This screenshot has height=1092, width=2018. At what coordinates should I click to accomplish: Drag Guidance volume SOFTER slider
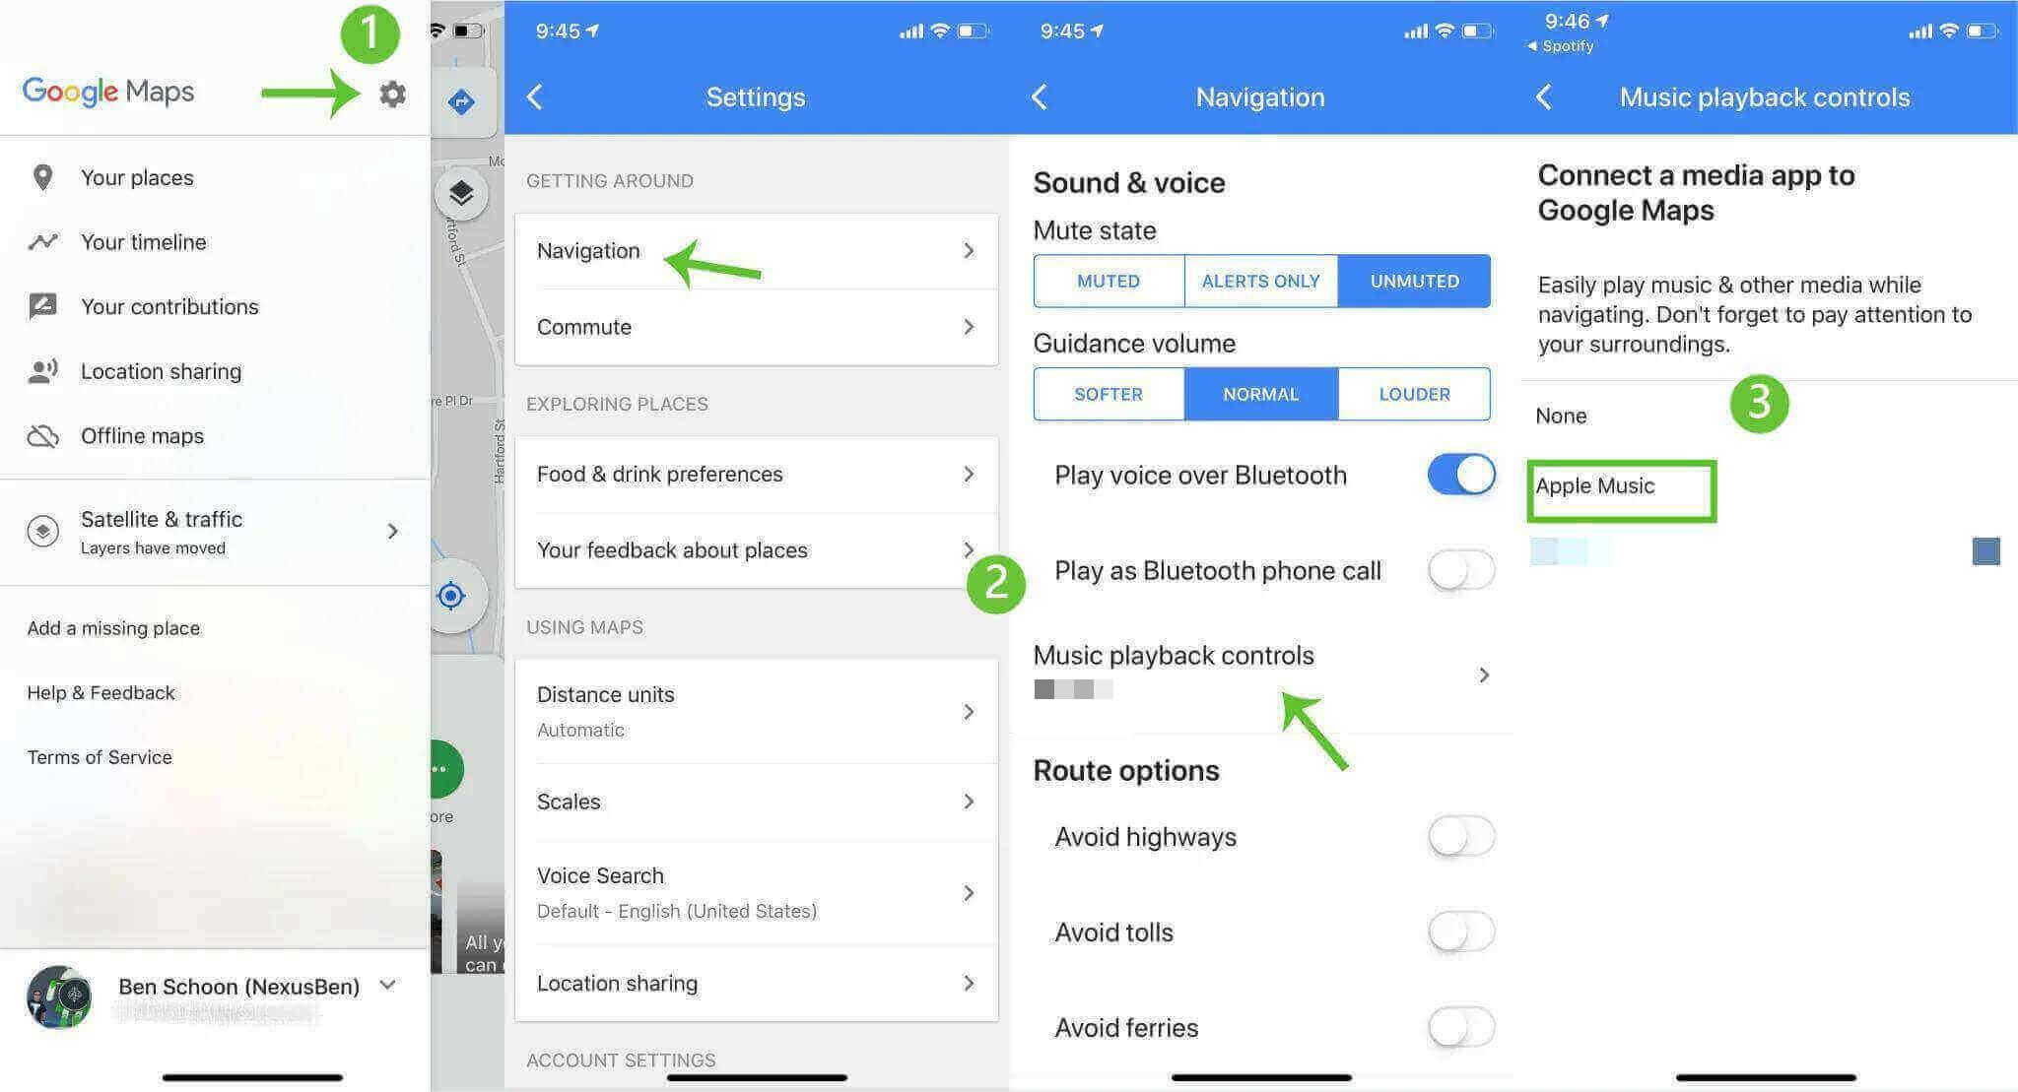pos(1108,394)
